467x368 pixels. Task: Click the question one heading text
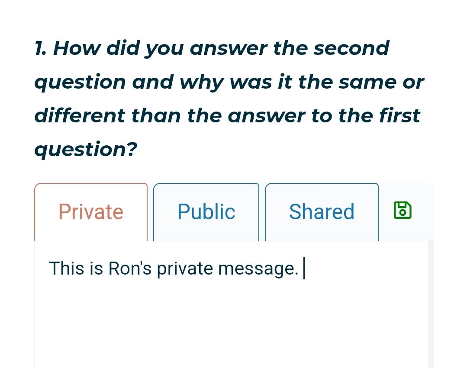point(229,99)
